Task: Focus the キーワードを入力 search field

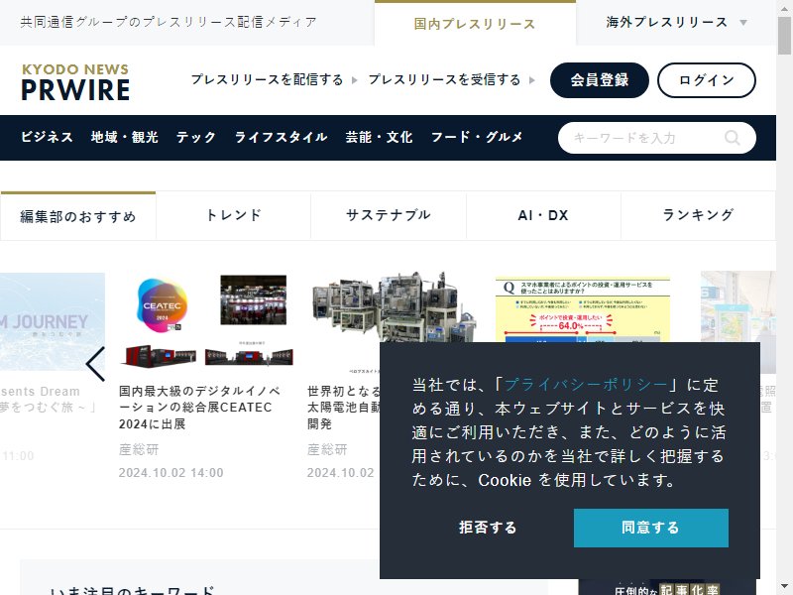Action: tap(657, 138)
